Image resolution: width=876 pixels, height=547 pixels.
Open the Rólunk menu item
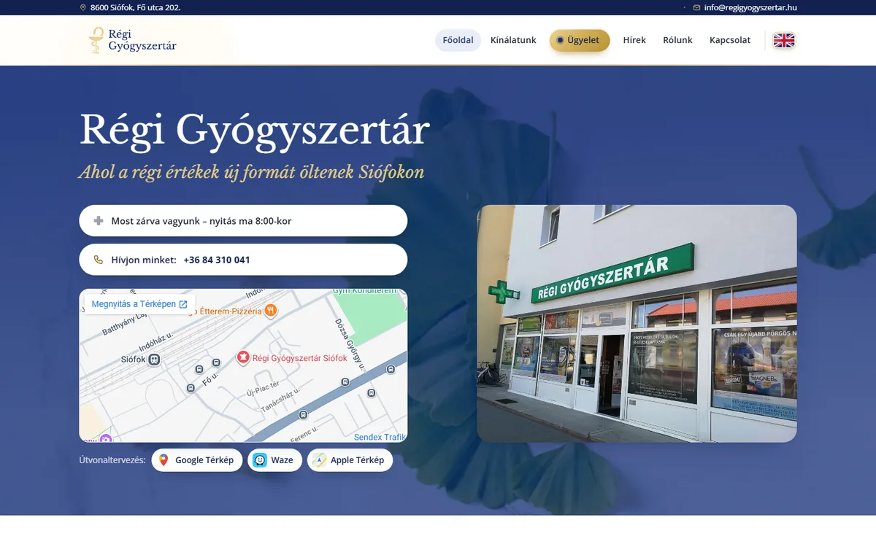677,40
